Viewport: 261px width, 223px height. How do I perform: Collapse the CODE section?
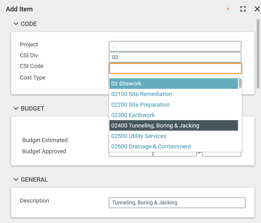[x=16, y=24]
